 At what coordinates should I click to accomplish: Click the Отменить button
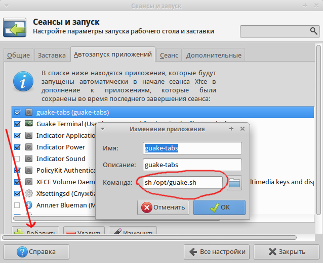pyautogui.click(x=164, y=207)
